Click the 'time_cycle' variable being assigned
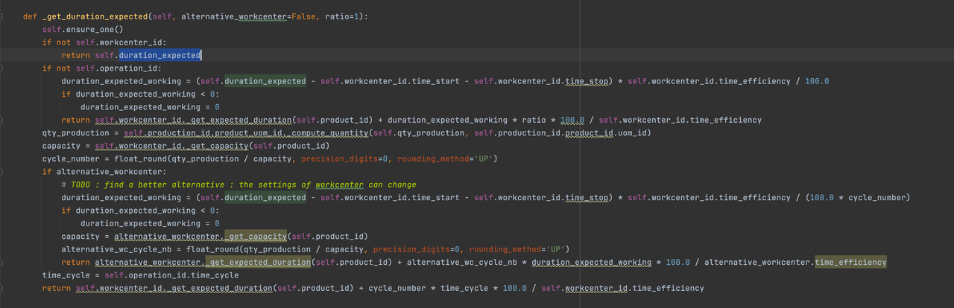 point(66,275)
